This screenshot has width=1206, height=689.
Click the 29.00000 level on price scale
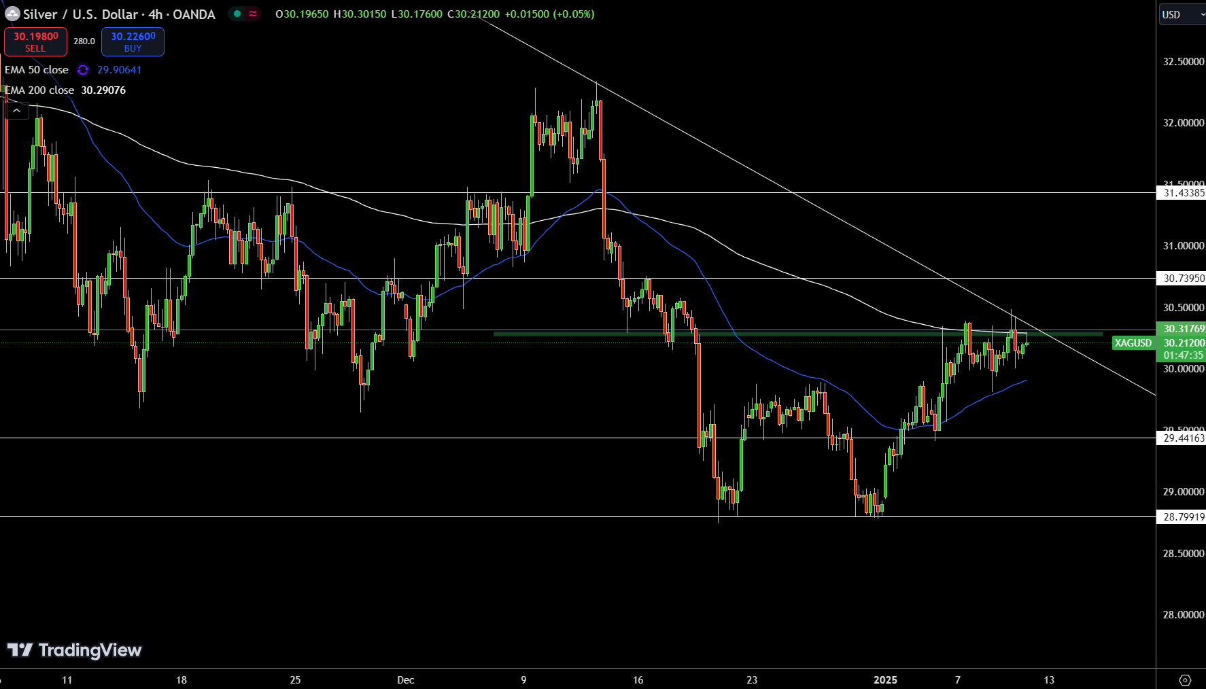pos(1184,492)
